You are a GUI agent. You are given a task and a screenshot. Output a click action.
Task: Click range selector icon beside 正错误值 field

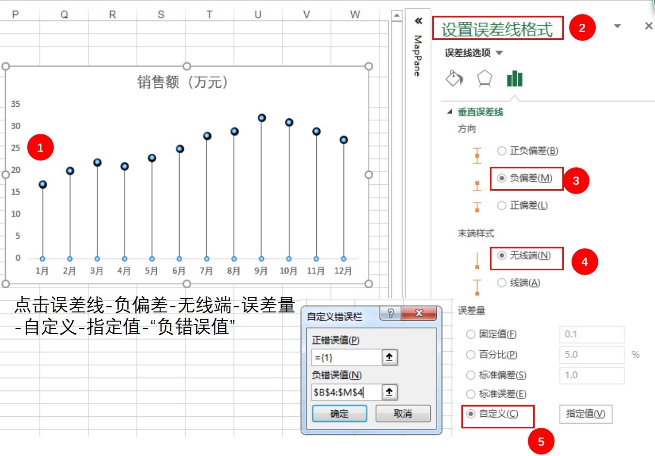389,358
